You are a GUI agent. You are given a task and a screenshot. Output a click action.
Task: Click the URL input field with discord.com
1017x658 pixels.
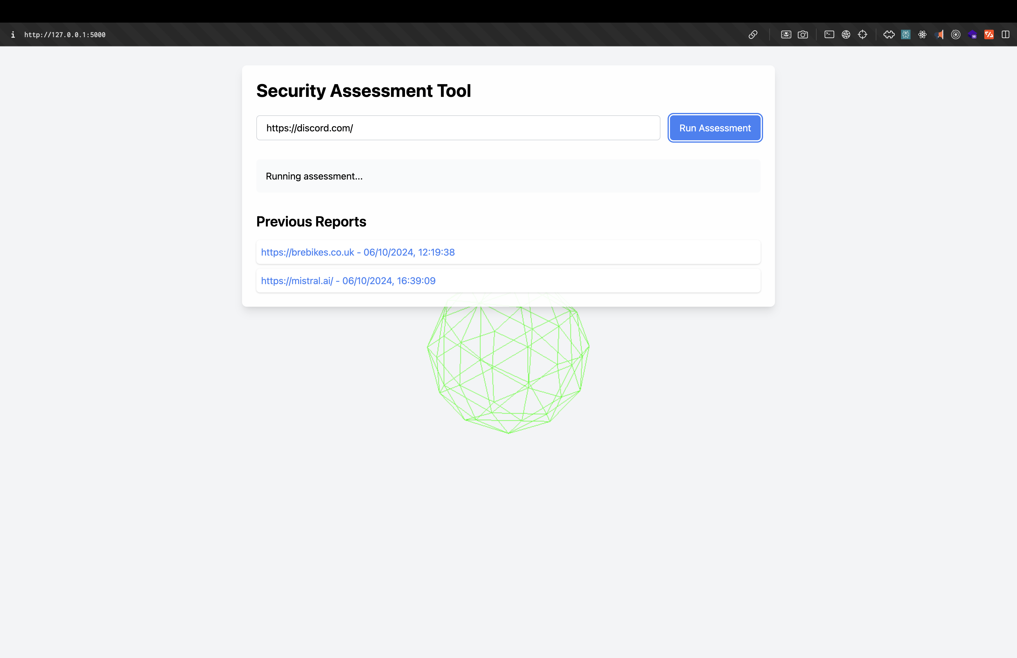tap(458, 128)
